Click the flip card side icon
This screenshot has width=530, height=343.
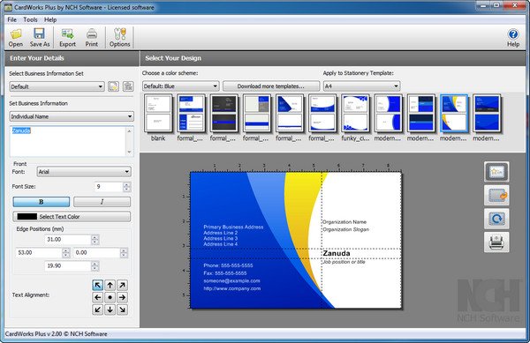[496, 195]
